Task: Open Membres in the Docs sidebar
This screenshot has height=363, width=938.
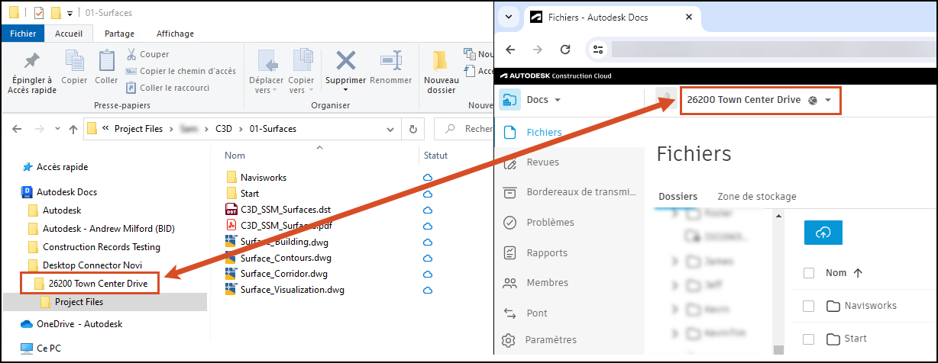Action: (x=535, y=283)
